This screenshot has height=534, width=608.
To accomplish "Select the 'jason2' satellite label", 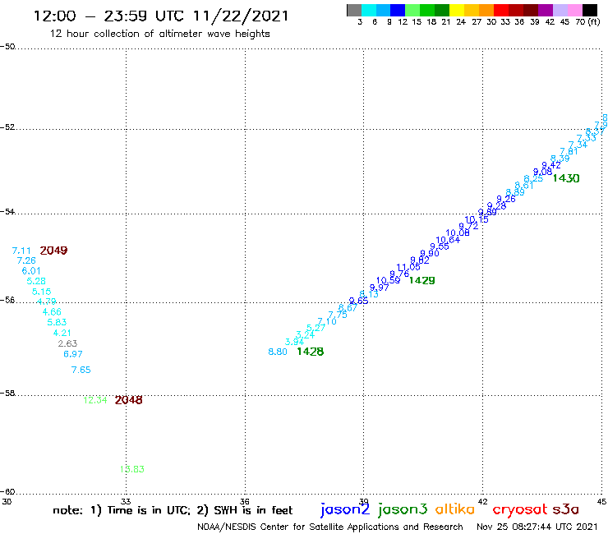I will click(x=345, y=509).
